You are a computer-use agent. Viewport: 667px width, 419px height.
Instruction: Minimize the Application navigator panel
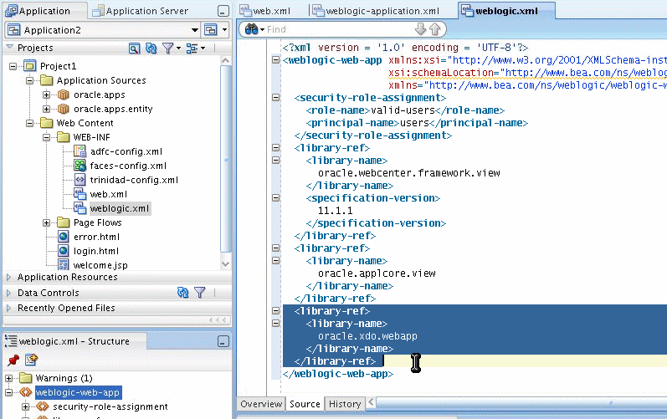(x=223, y=11)
